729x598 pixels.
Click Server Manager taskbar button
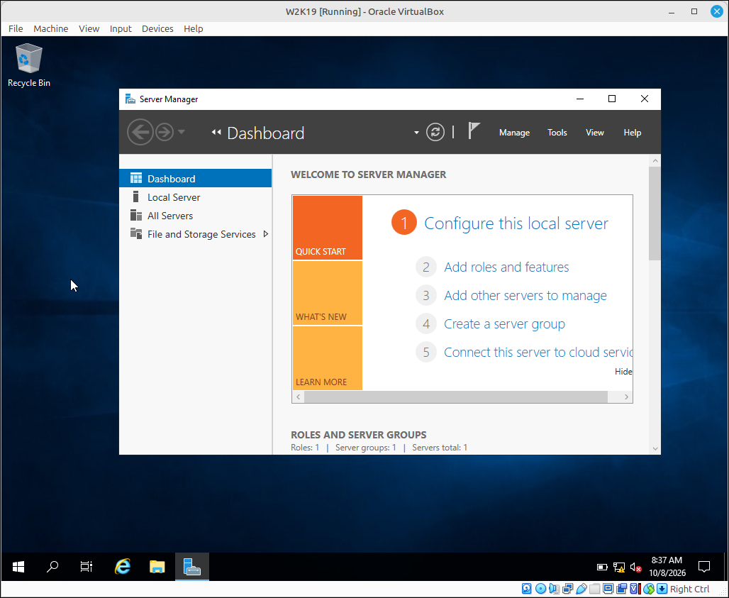pyautogui.click(x=192, y=566)
